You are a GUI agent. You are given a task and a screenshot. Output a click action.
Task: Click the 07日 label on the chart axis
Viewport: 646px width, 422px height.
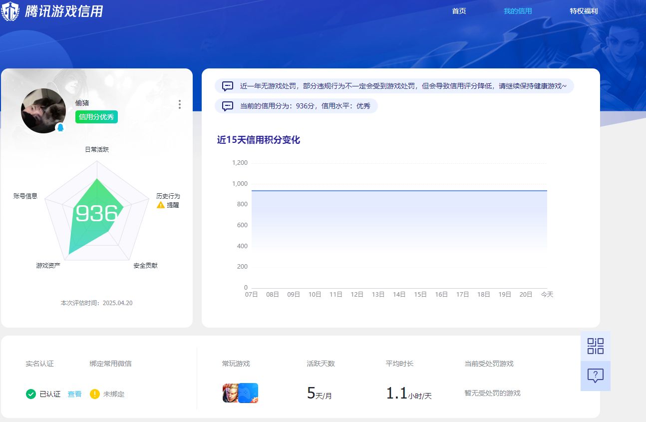252,295
